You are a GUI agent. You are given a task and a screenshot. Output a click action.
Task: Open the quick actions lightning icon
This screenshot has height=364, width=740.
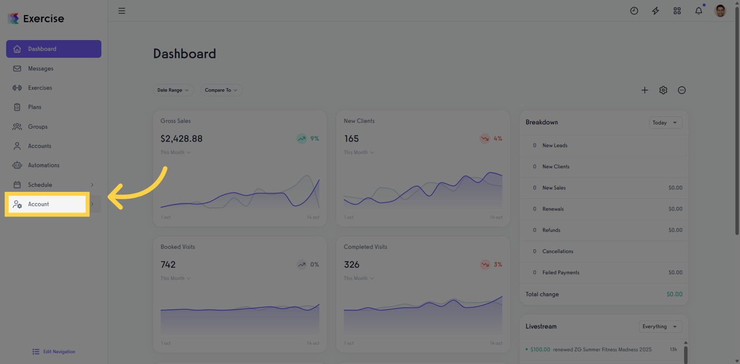(655, 10)
